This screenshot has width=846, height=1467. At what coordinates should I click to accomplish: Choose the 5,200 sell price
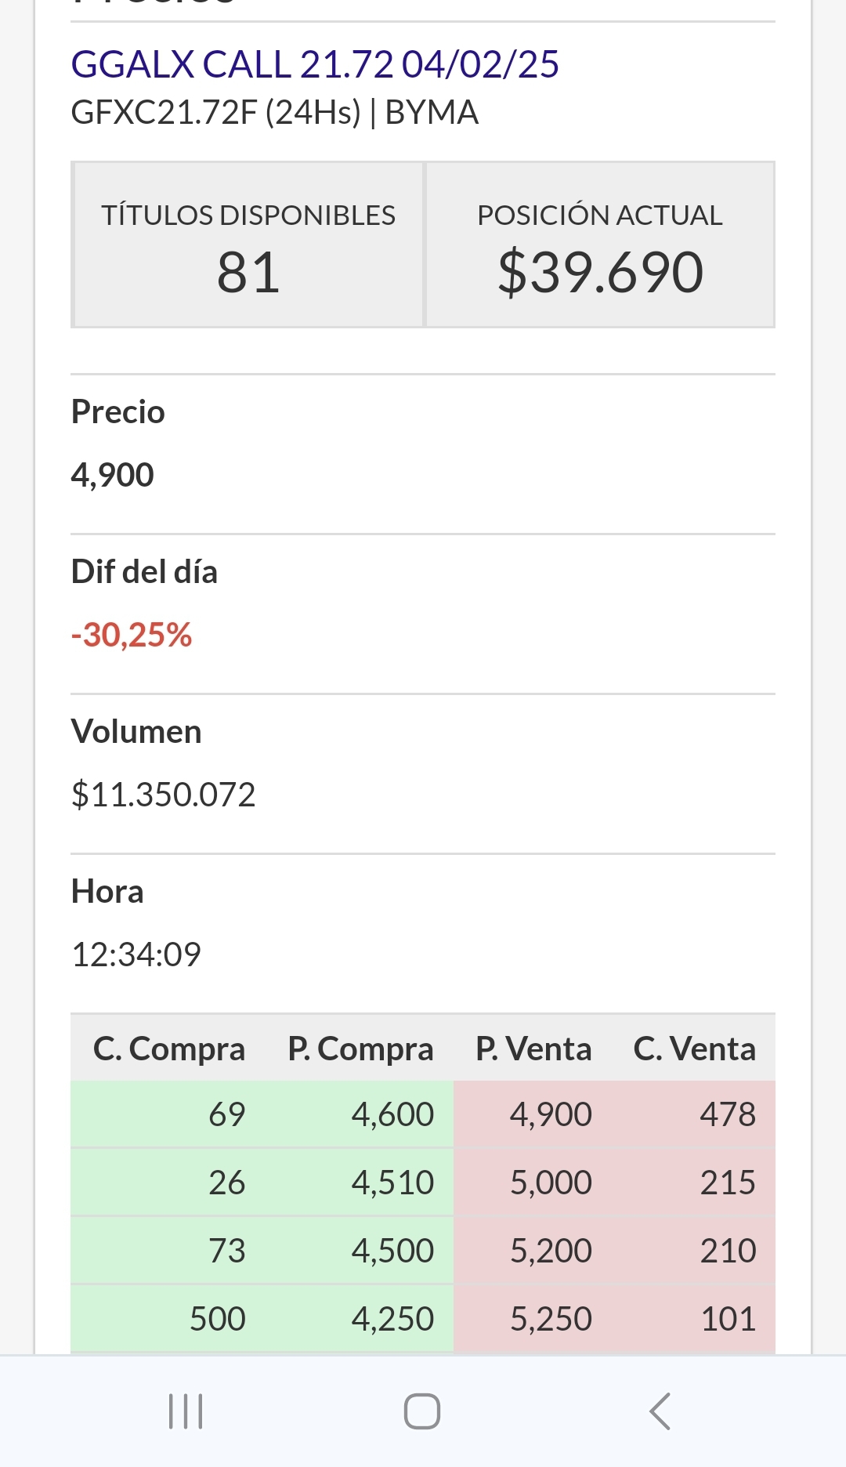point(551,1251)
